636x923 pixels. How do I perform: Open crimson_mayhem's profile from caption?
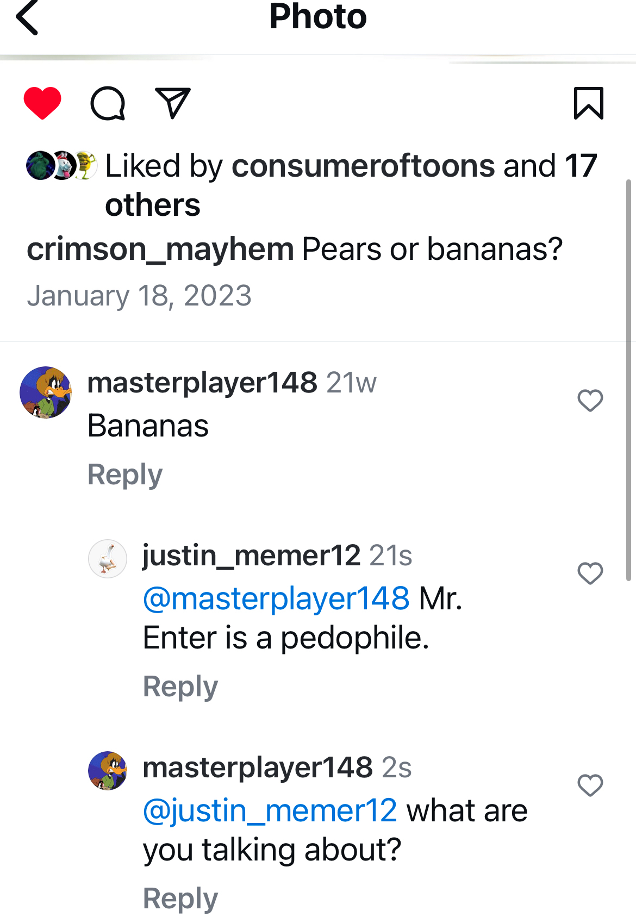coord(160,250)
